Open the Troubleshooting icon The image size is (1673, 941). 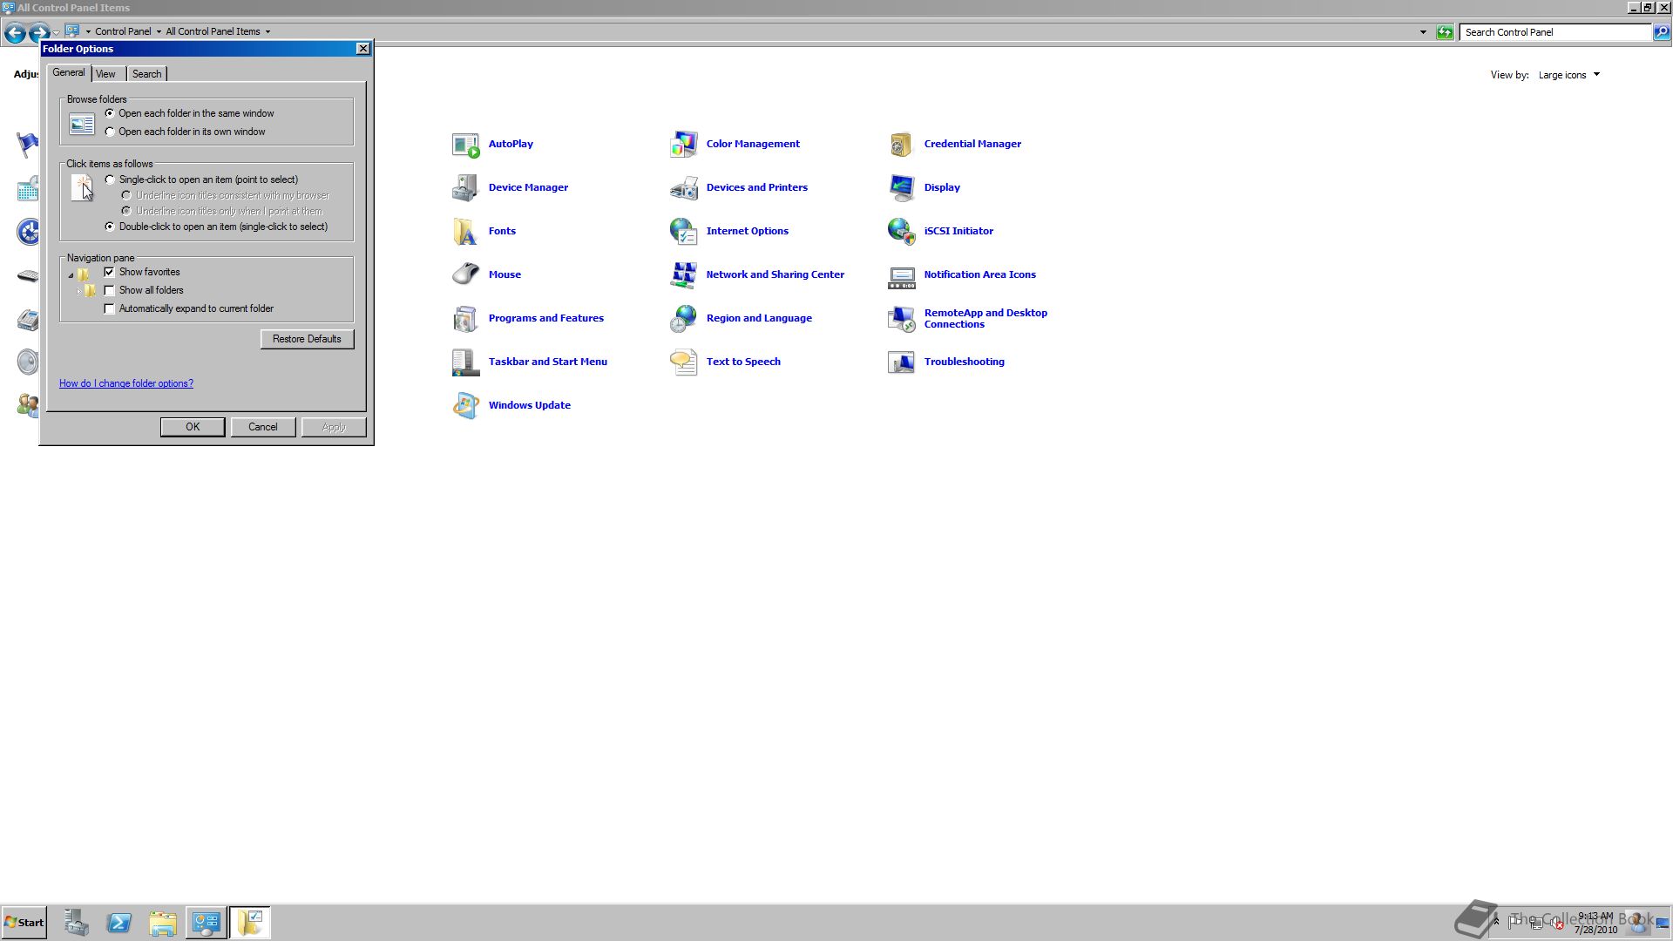tap(902, 362)
